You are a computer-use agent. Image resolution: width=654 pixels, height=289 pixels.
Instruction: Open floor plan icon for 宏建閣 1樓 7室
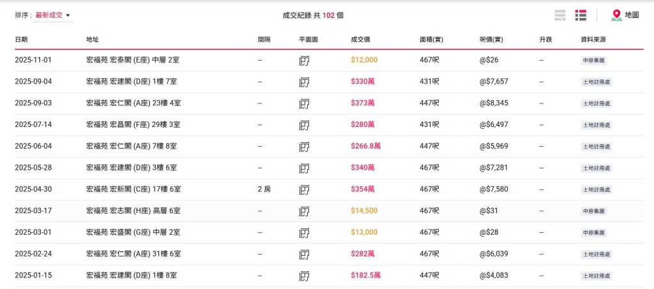pyautogui.click(x=305, y=82)
